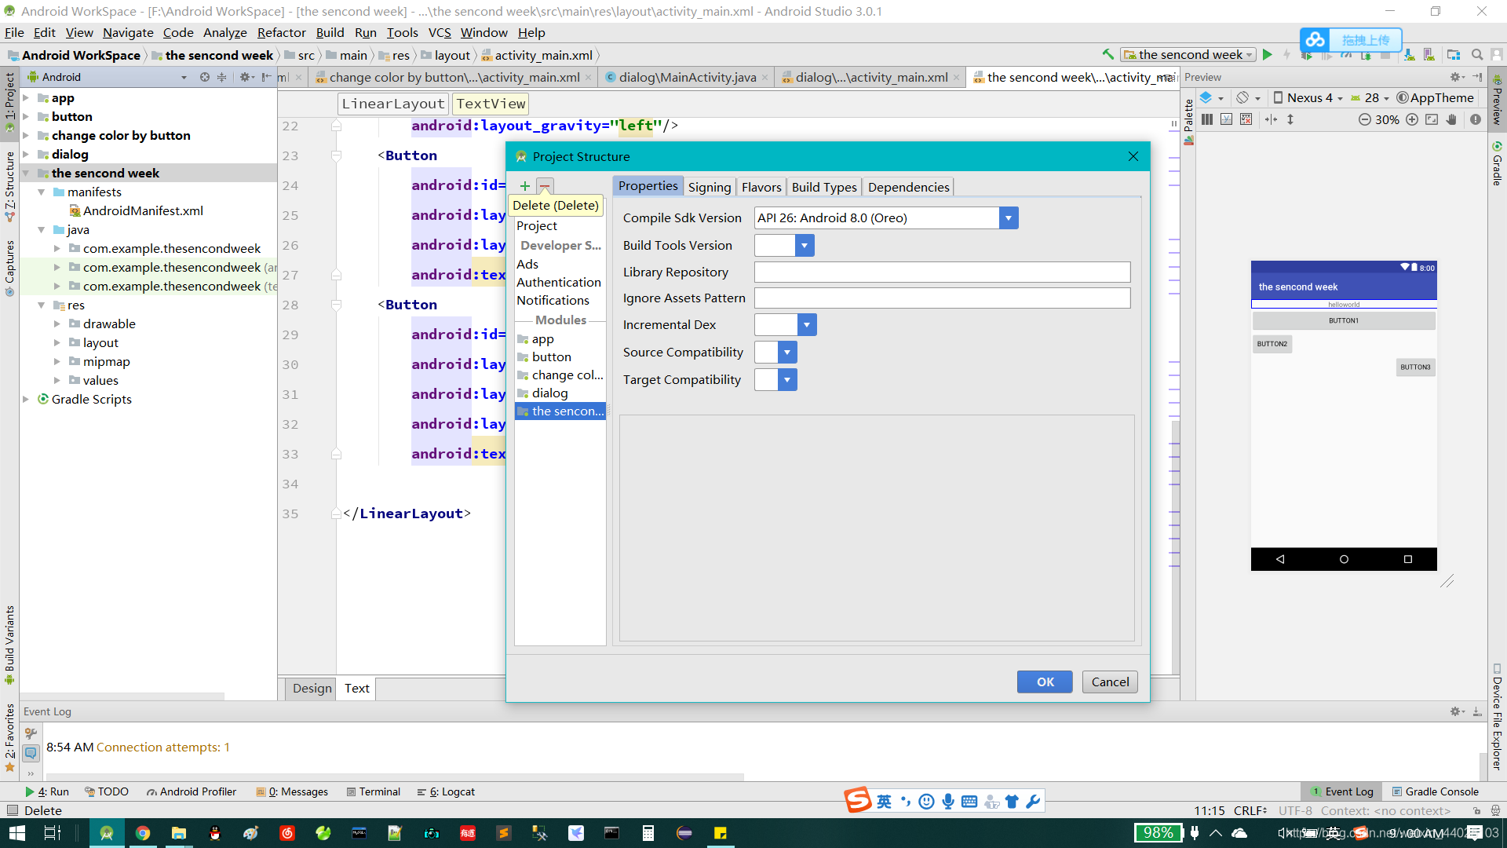Screen dimensions: 1507x848
Task: Open the Build Tools Version dropdown
Action: pos(805,246)
